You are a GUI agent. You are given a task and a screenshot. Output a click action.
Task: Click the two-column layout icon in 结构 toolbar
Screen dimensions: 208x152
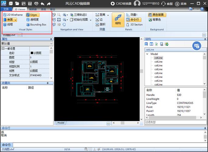click(x=151, y=44)
